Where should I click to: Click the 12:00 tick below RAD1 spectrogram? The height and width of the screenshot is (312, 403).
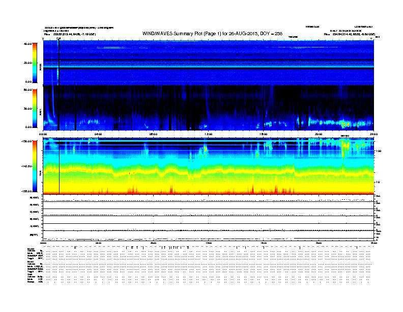tap(209, 134)
